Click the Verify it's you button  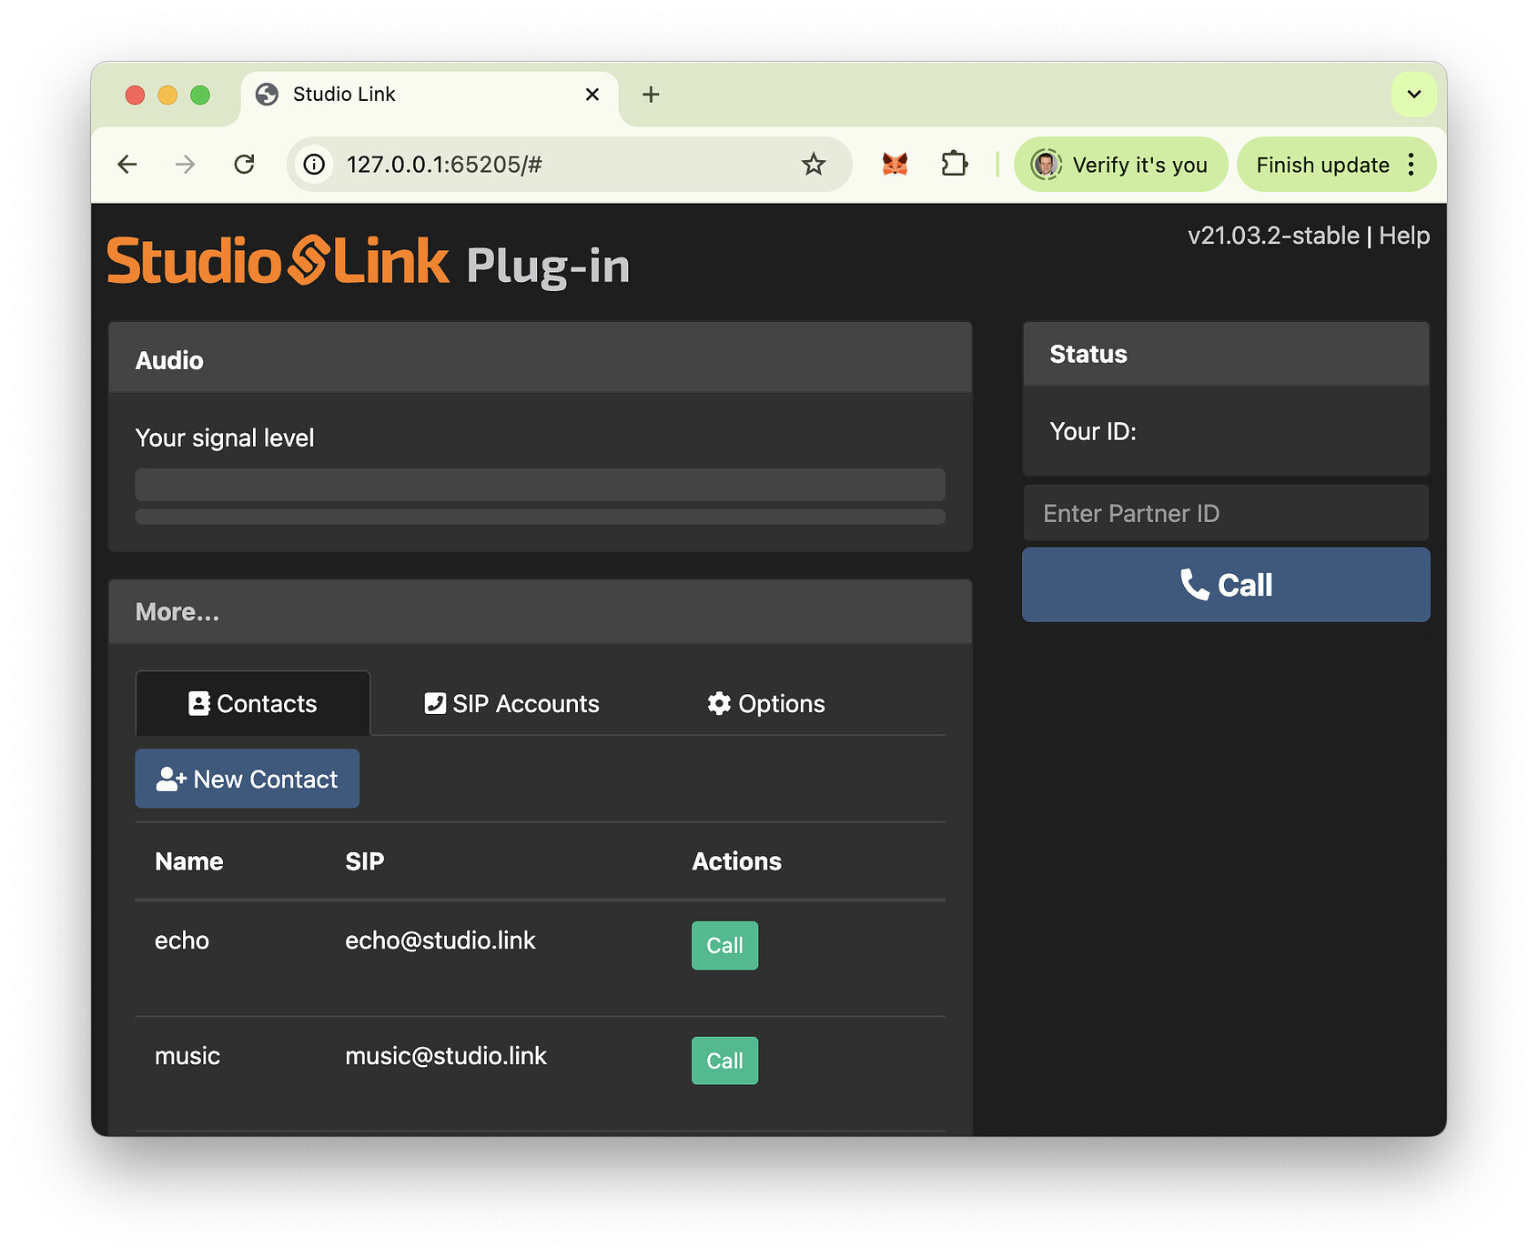point(1121,165)
